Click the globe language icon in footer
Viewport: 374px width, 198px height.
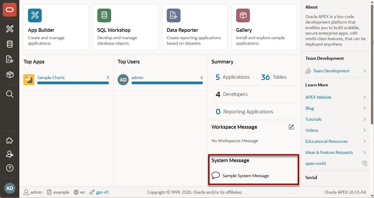(76, 192)
